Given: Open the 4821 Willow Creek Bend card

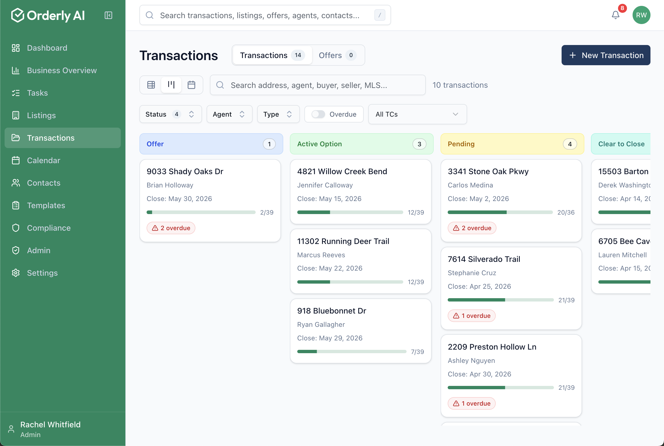Looking at the screenshot, I should (360, 192).
